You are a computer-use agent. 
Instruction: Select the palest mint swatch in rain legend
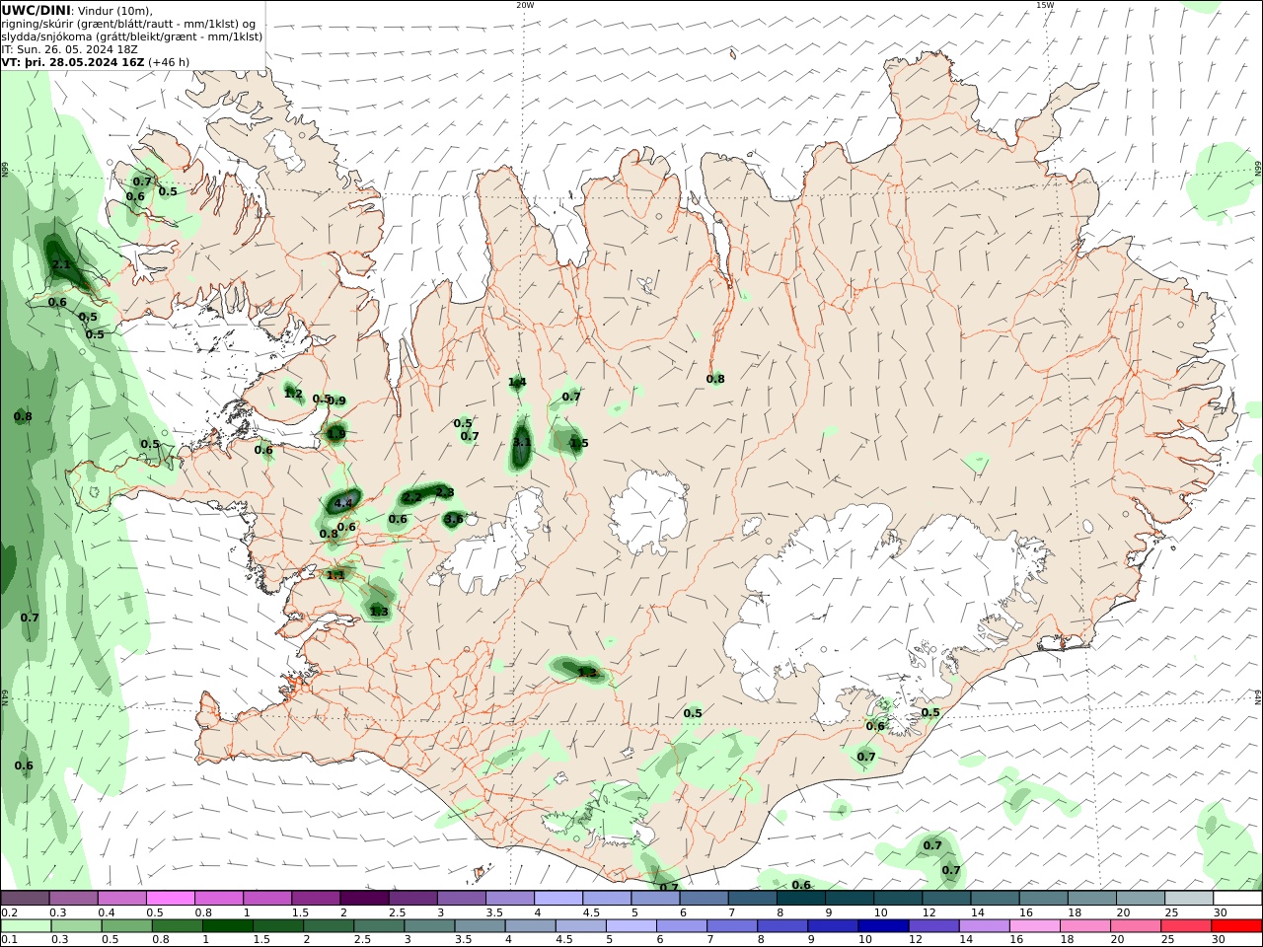[x=26, y=925]
